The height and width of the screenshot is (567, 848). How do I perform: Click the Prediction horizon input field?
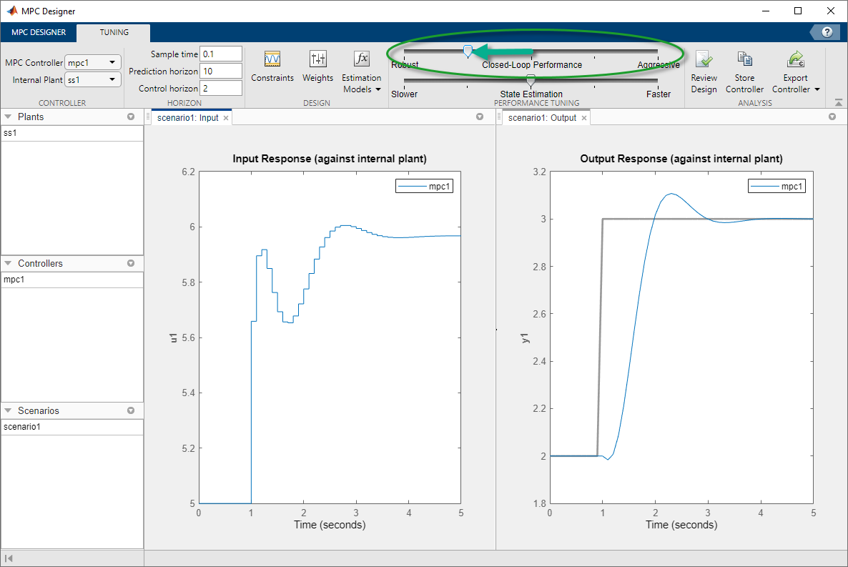pos(221,71)
